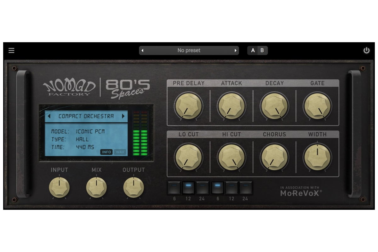Enable the Hi Cut 24 dB slope button
The height and width of the screenshot is (252, 378).
246,188
